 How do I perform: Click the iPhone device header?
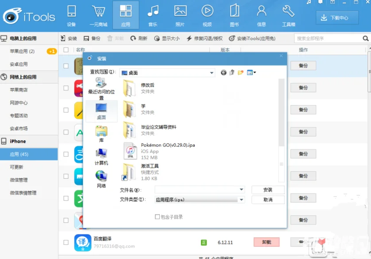[29, 141]
